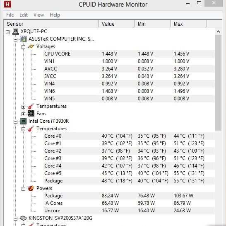Click the Value column header
Viewport: 226px width, 226px height.
point(117,24)
